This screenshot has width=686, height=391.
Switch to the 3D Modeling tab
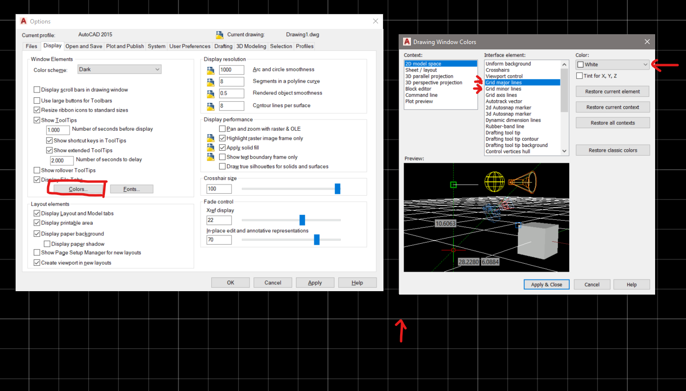[251, 46]
